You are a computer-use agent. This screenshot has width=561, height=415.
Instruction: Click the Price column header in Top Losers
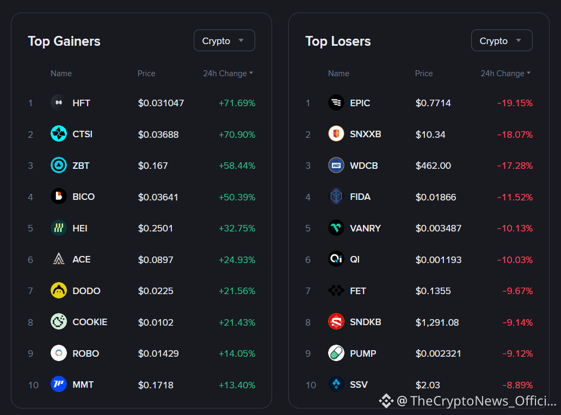[424, 74]
